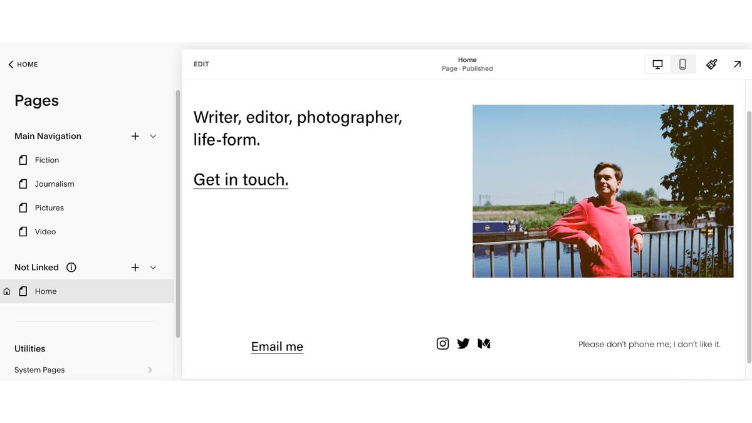Viewport: 752px width, 423px height.
Task: Open the Get in touch link
Action: click(241, 180)
